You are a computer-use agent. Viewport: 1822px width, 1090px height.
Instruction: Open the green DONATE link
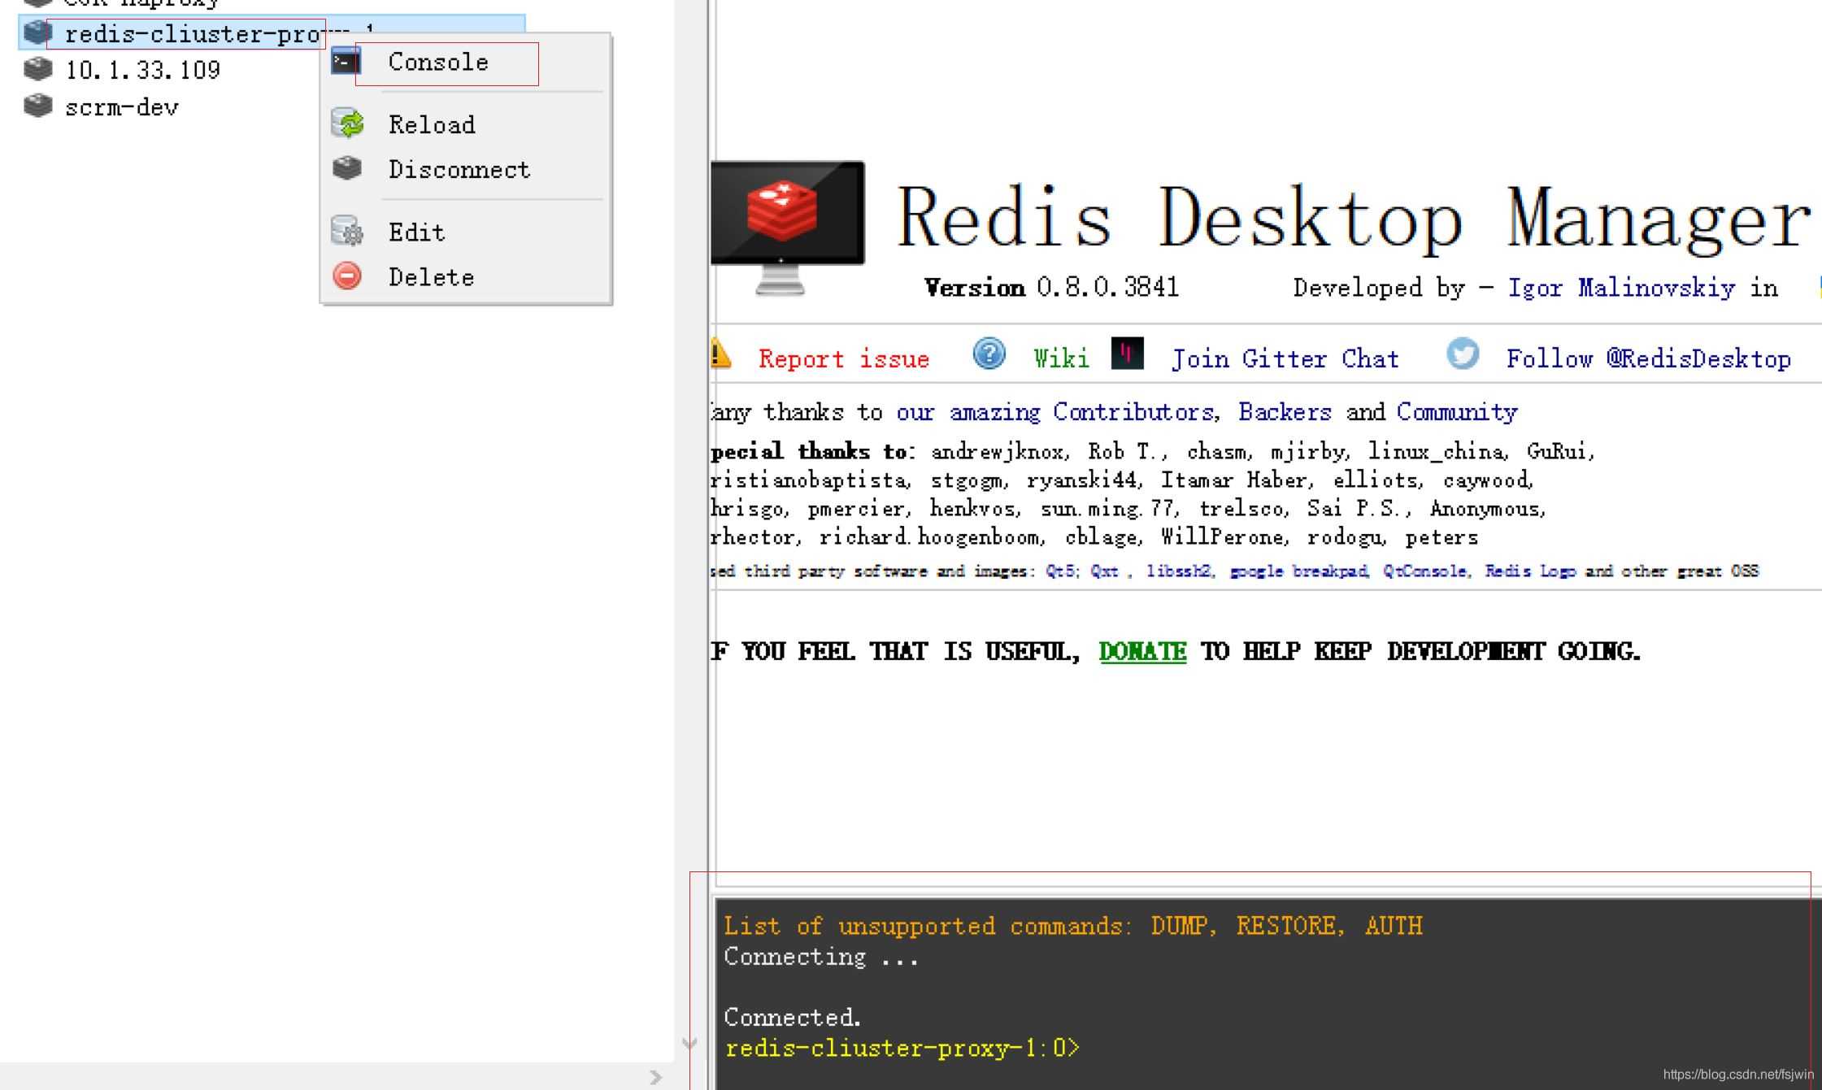point(1142,651)
